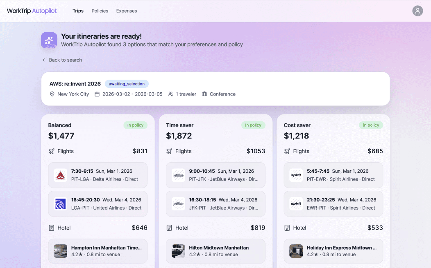Image resolution: width=431 pixels, height=268 pixels.
Task: Click the United Airlines logo
Action: click(x=61, y=204)
